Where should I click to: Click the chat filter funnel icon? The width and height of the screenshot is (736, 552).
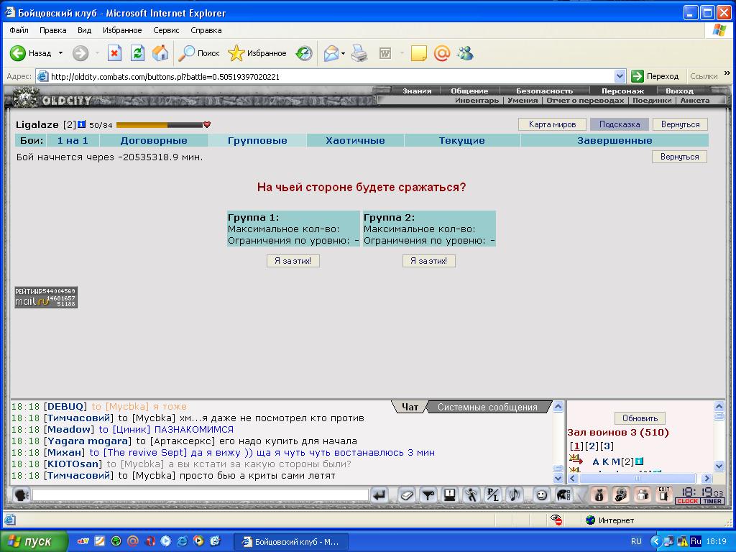click(x=428, y=494)
